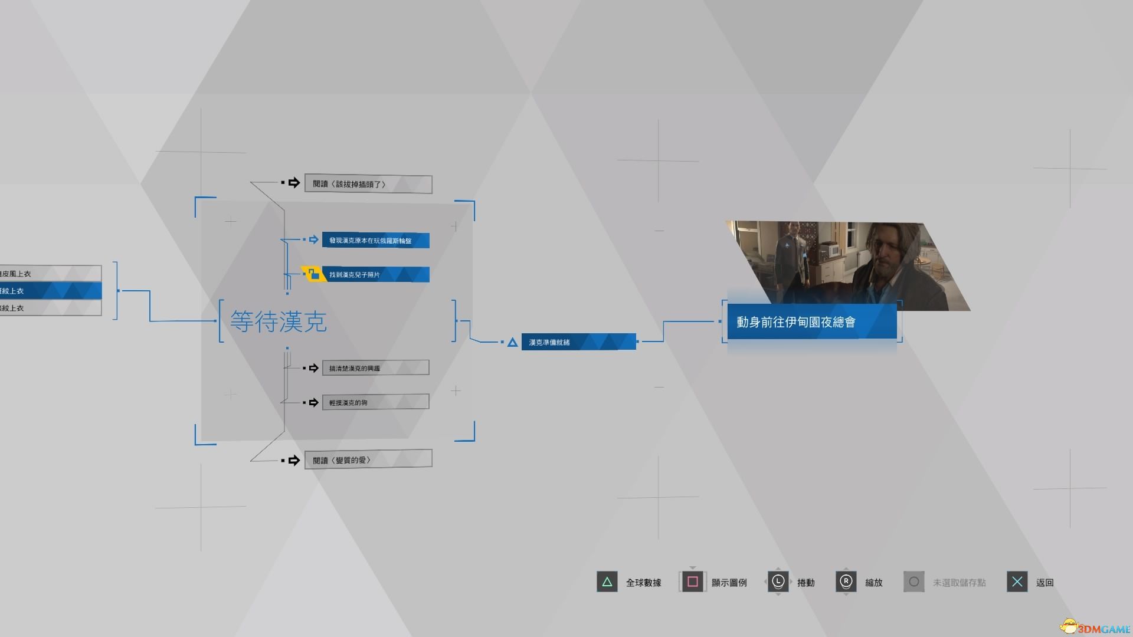Select the 顯示圖例 icon button
Viewport: 1133px width, 637px height.
pos(694,581)
